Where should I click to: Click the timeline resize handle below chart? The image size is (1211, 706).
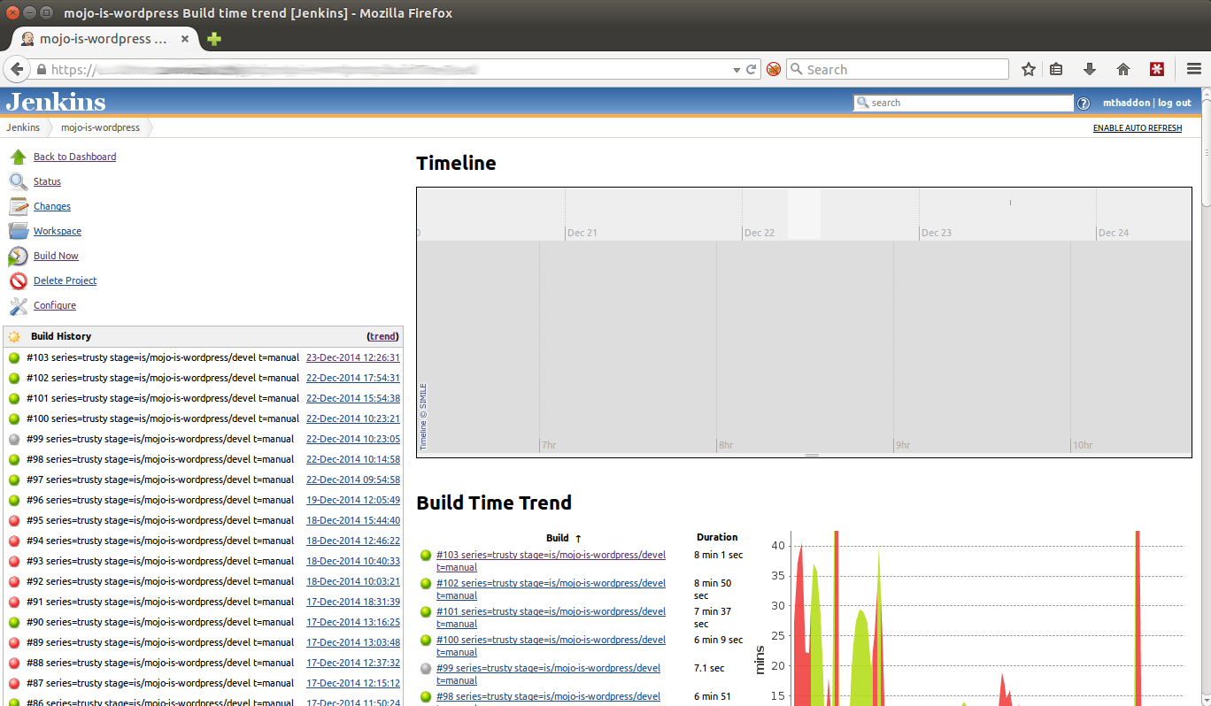pos(812,456)
